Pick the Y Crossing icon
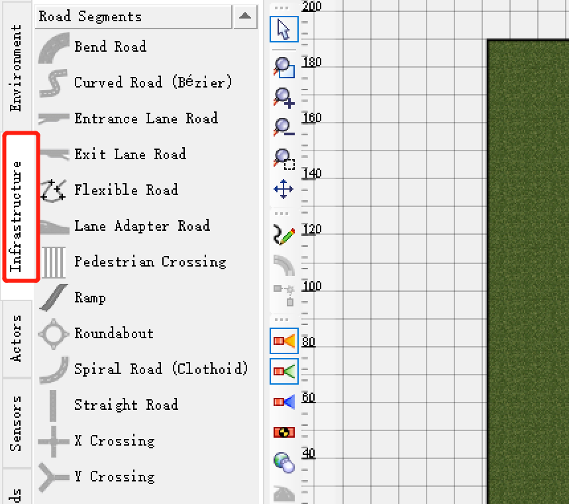 point(54,477)
